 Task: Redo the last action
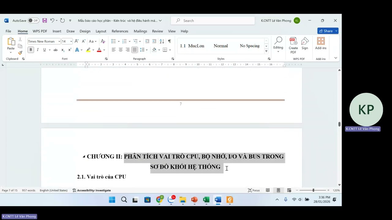tap(62, 20)
